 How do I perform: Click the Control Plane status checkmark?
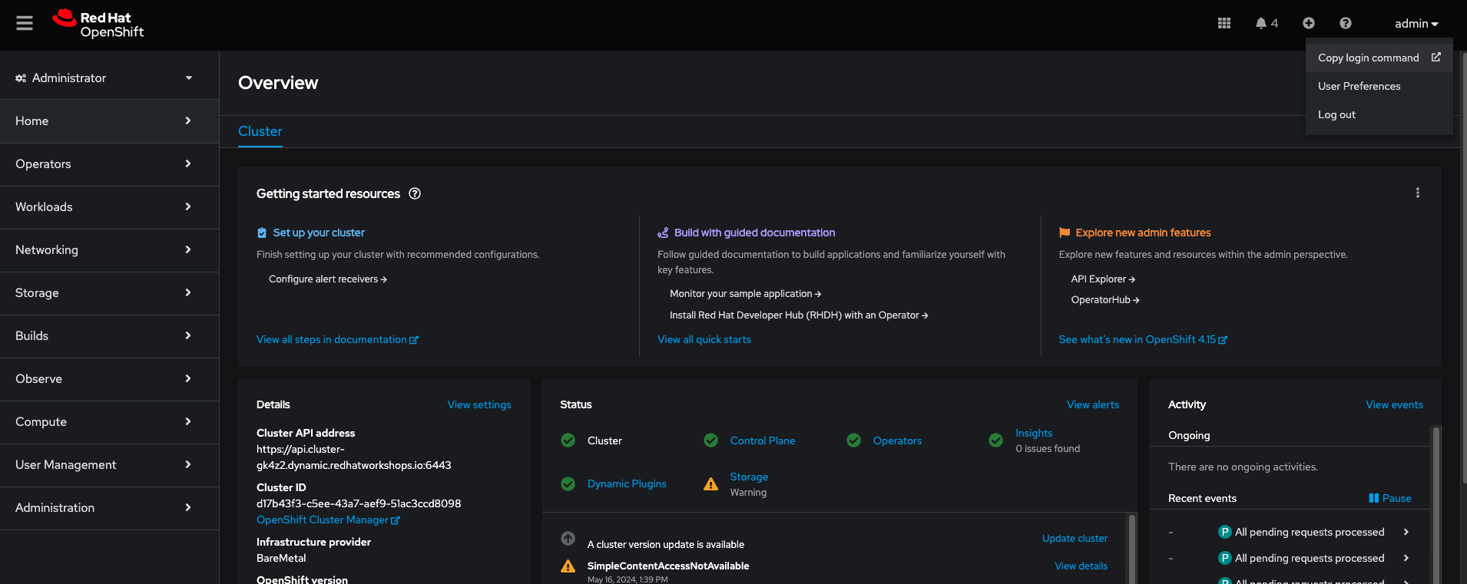point(711,440)
